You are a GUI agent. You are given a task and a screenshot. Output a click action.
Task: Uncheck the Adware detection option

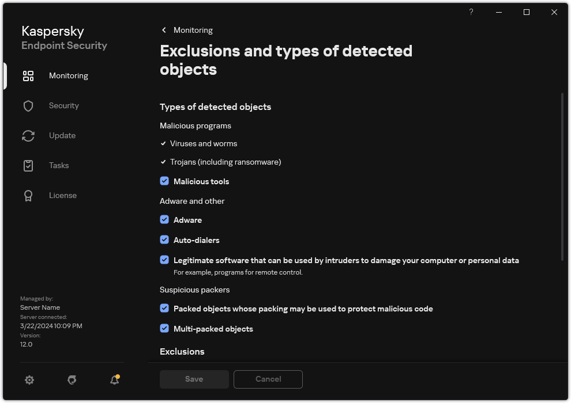click(164, 219)
